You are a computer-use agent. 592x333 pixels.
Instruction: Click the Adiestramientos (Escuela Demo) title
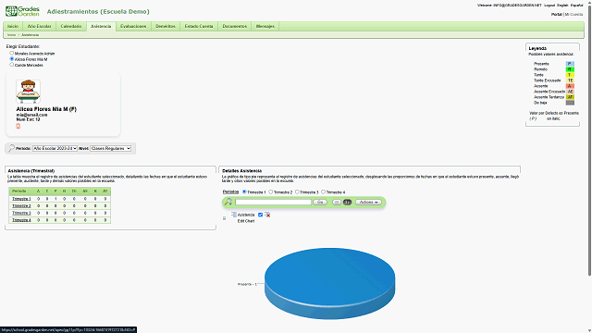click(x=98, y=12)
